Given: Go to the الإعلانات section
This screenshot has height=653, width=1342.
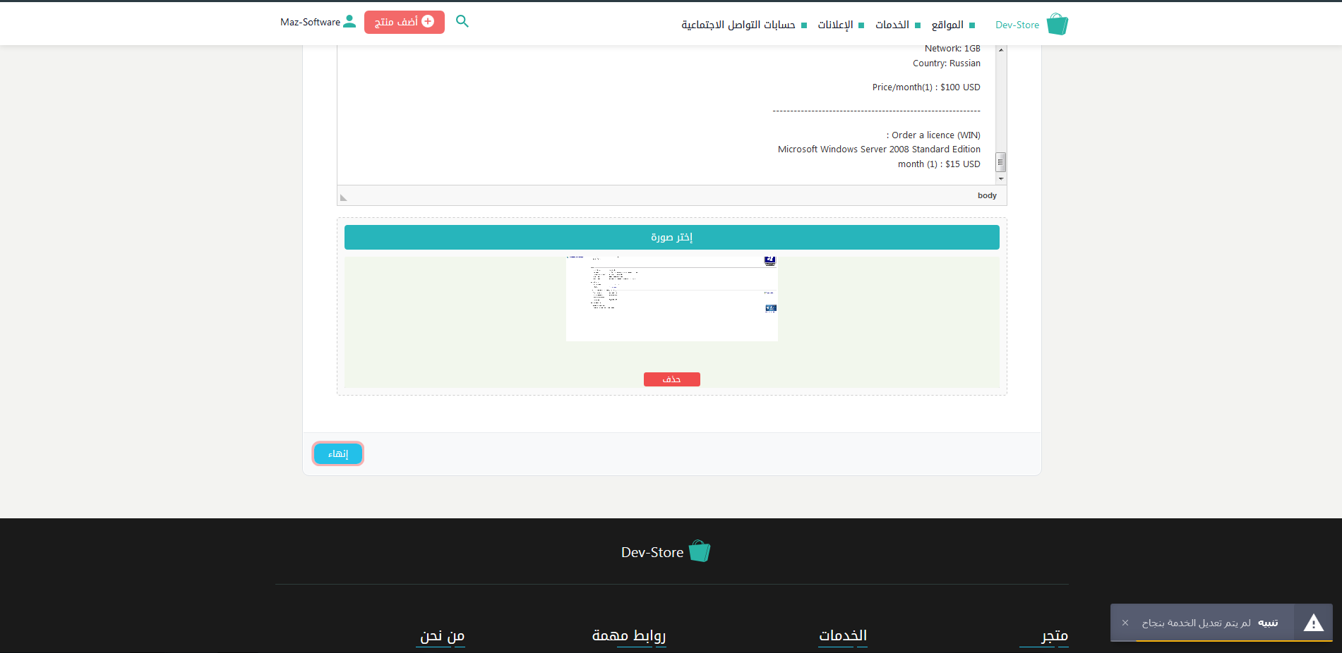Looking at the screenshot, I should [835, 25].
